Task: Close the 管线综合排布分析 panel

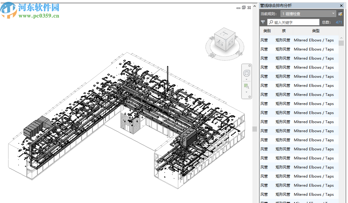Action: (341, 5)
